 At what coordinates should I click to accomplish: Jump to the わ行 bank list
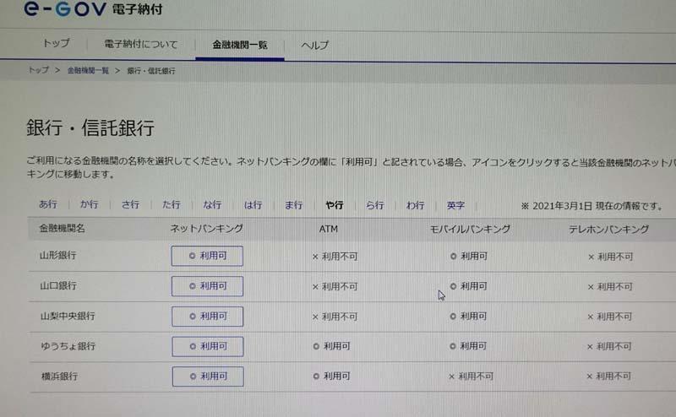[x=415, y=205]
